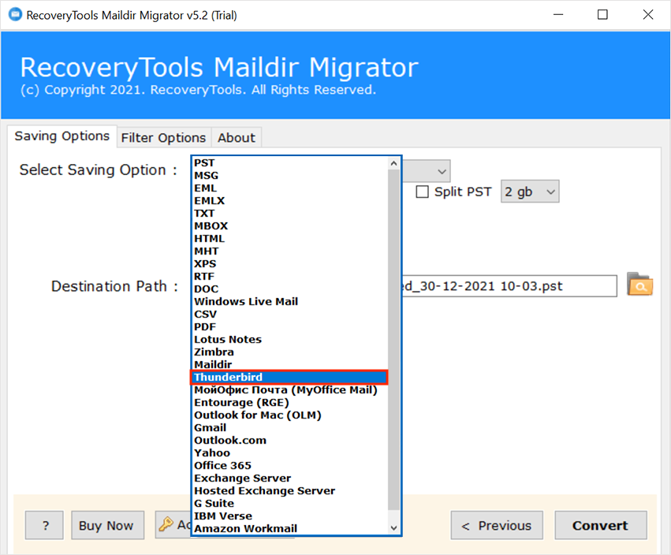The image size is (671, 555).
Task: Click the Convert button
Action: [600, 525]
